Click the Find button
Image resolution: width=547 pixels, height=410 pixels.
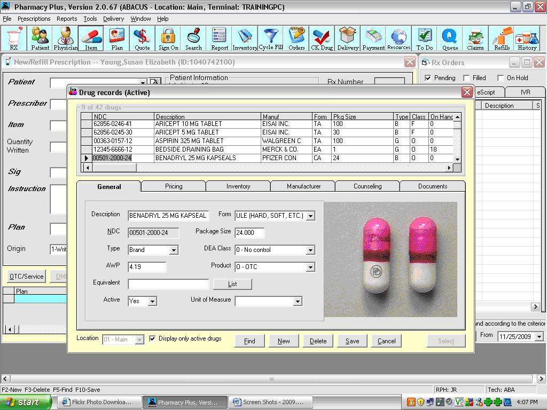(249, 341)
